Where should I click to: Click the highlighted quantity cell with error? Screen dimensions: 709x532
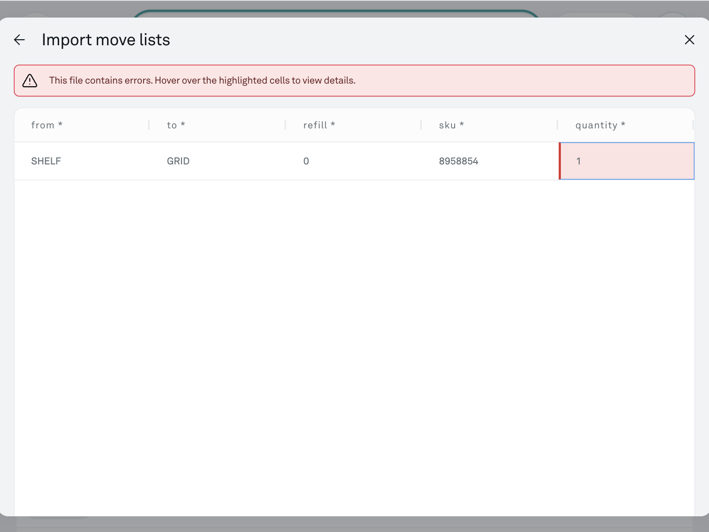point(626,161)
